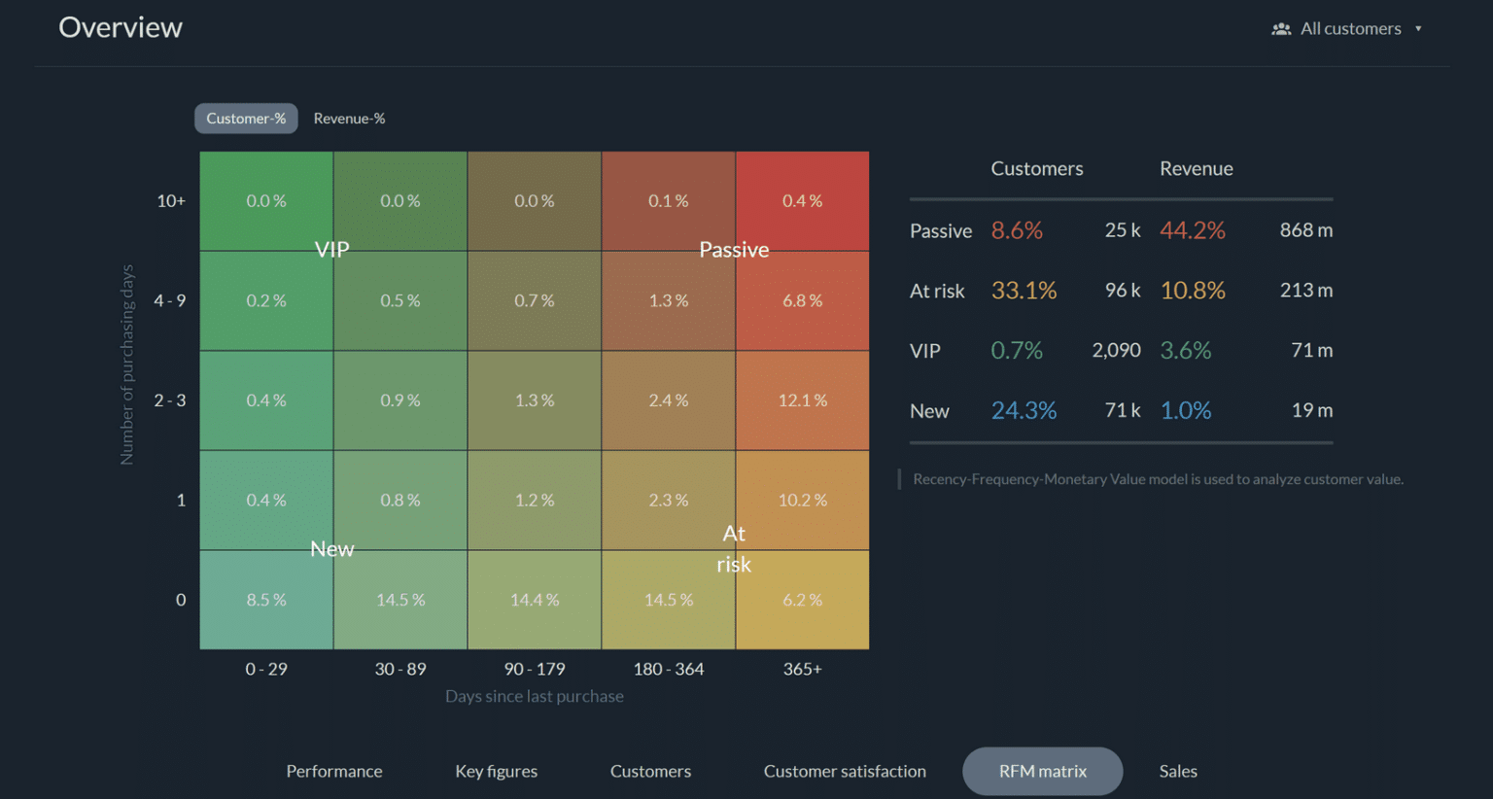Select the RFM matrix tab
The height and width of the screenshot is (799, 1493).
click(1042, 771)
